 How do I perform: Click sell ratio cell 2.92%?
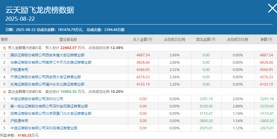(238, 99)
